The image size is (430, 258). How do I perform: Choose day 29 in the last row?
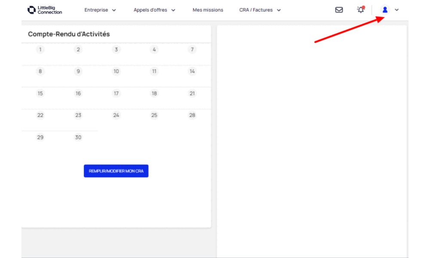[40, 137]
